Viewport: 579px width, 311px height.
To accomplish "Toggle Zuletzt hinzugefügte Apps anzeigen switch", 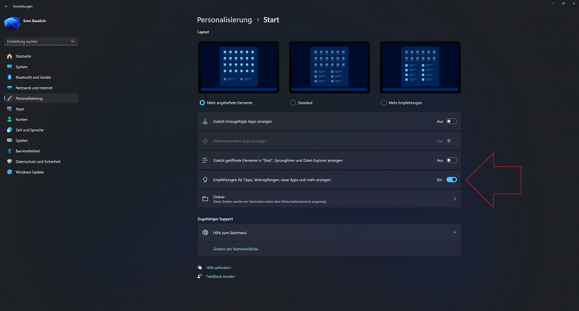I will [x=452, y=121].
